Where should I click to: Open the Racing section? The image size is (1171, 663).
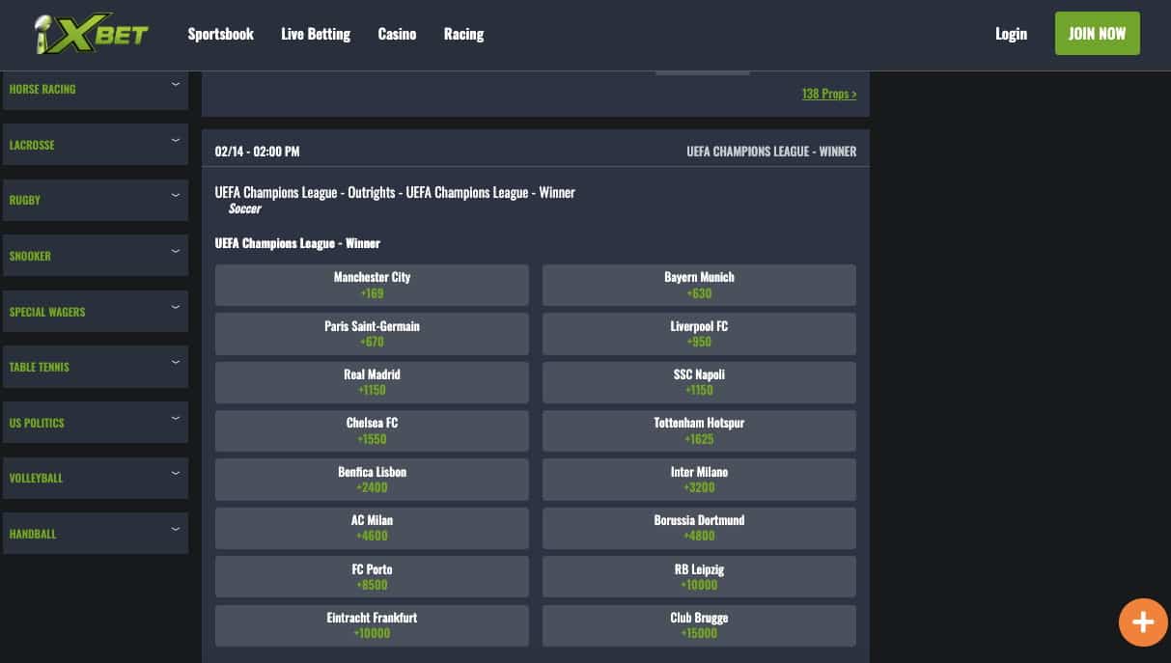[x=463, y=34]
